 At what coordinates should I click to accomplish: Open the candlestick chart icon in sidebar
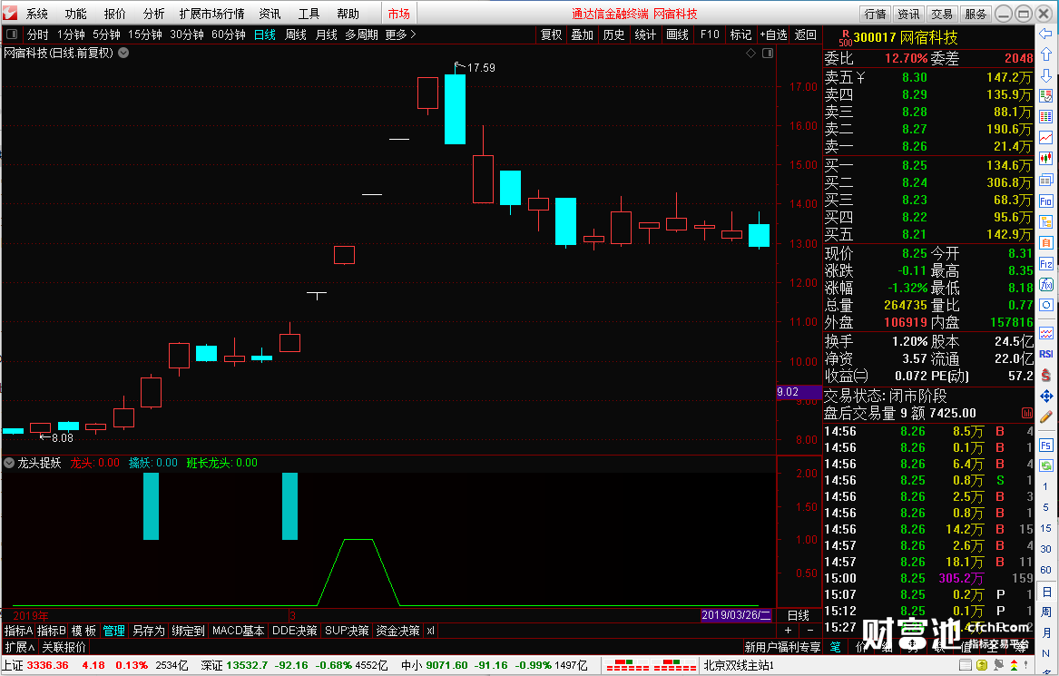coord(1046,158)
